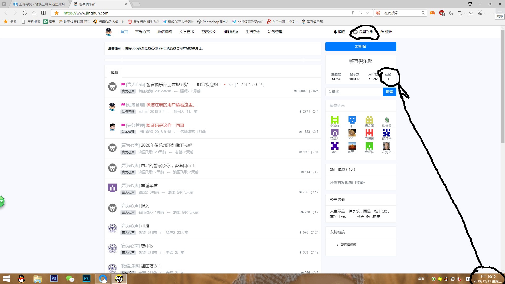Click the undo closed tab icon
Screen dimensions: 505x284
(460, 13)
